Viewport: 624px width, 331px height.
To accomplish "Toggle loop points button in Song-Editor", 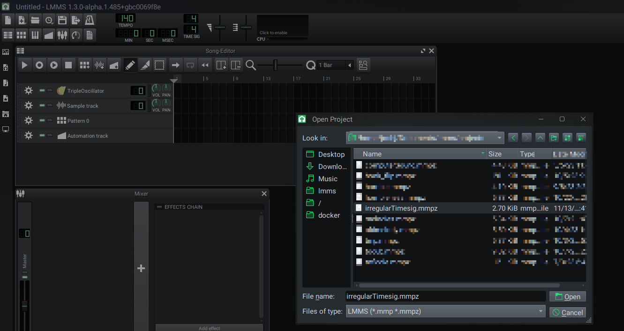I will (x=190, y=65).
